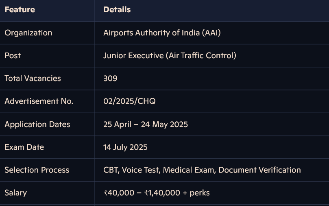
Task: Click the 14 July 2025 value
Action: (125, 147)
